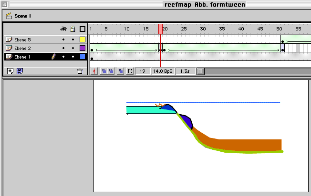
Task: Click the Szene 1 clapperboard icon
Action: point(9,16)
